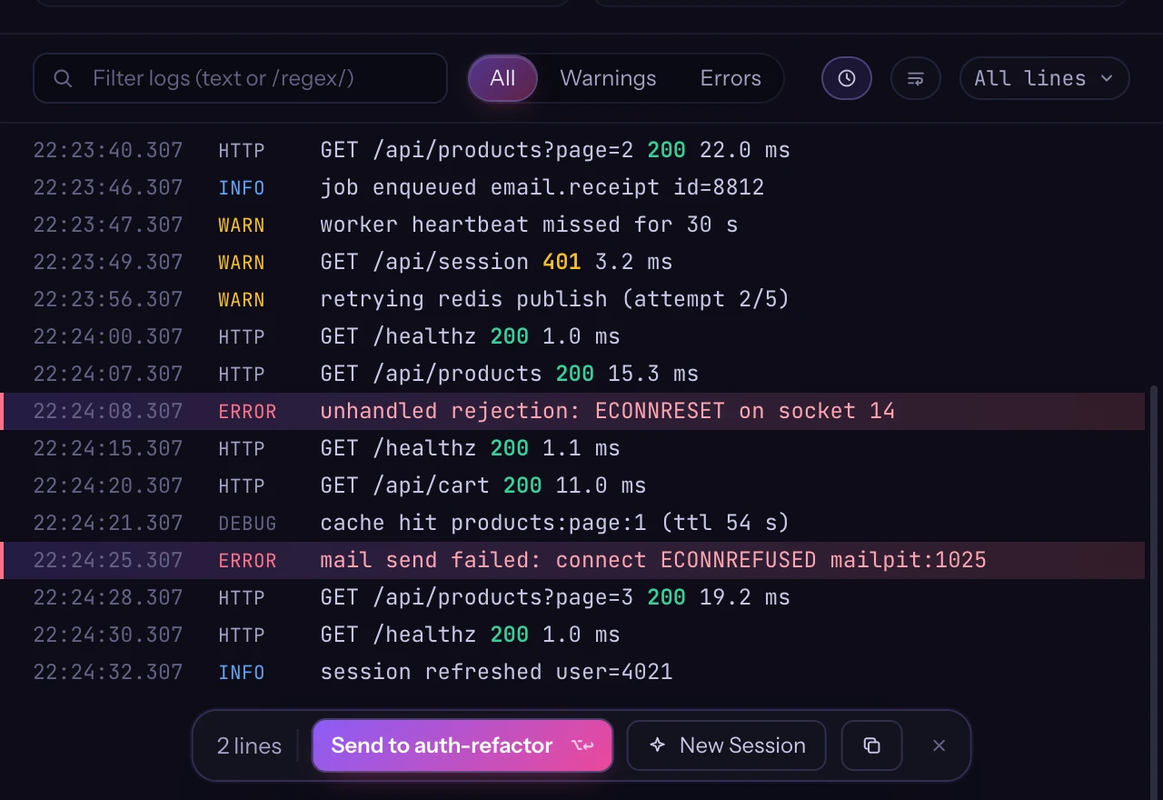Switch to the Errors filter tab
Screen dimensions: 1163x800
[731, 78]
